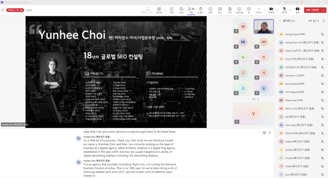Click the mute icon for Maxie Lee
This screenshot has height=178, width=328.
tap(322, 100)
